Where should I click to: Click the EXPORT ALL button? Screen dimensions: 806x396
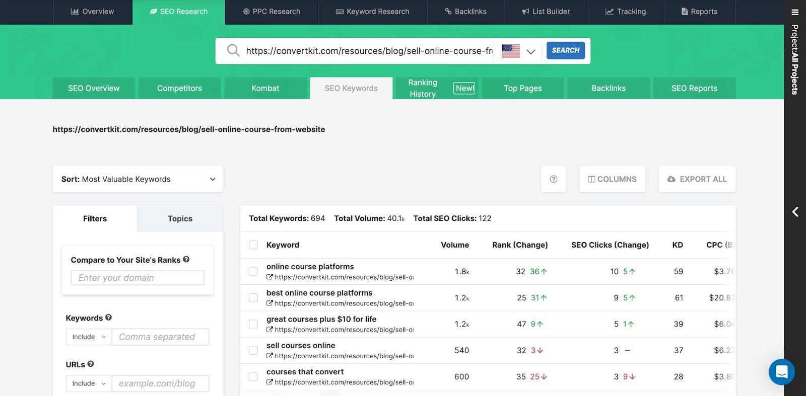click(697, 179)
